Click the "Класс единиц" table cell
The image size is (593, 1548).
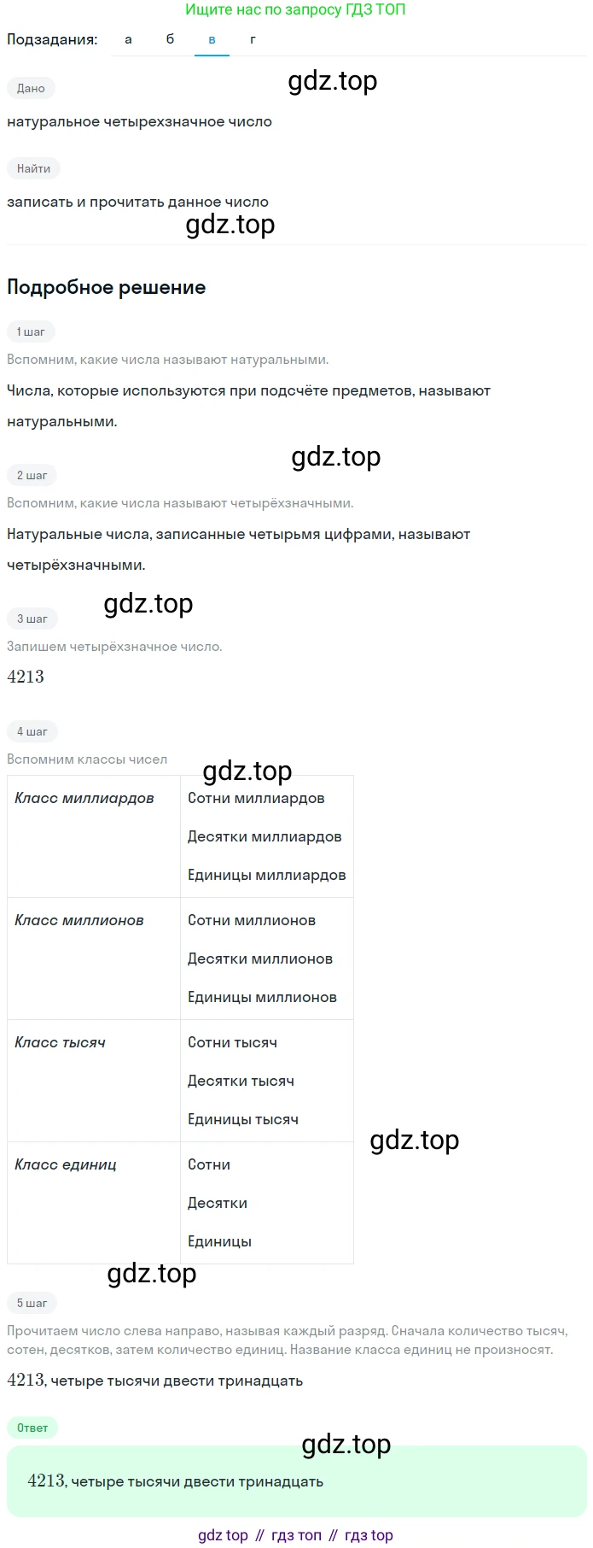[94, 1203]
